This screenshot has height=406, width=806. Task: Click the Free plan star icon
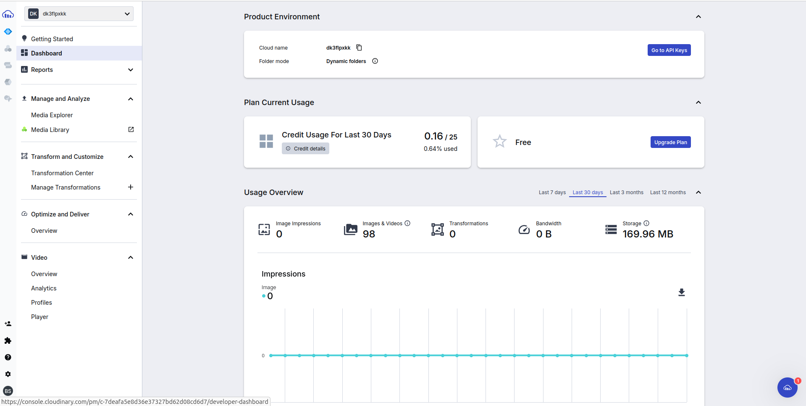(500, 142)
